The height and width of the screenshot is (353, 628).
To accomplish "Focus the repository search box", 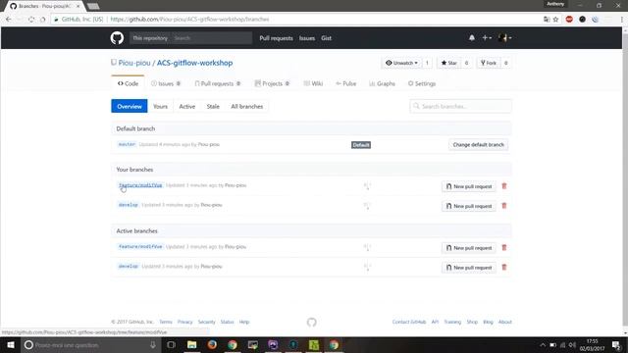I will click(x=212, y=38).
